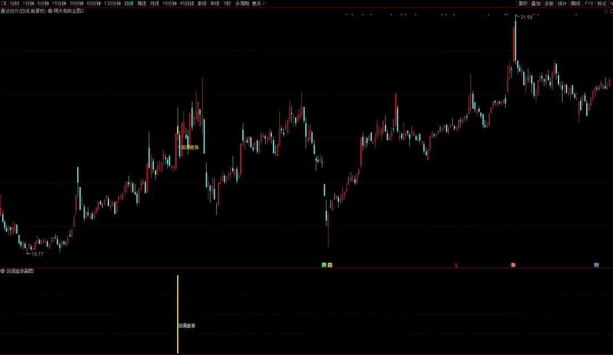Click the orange event marker beside 跌
This screenshot has height=355, width=613.
click(330, 265)
